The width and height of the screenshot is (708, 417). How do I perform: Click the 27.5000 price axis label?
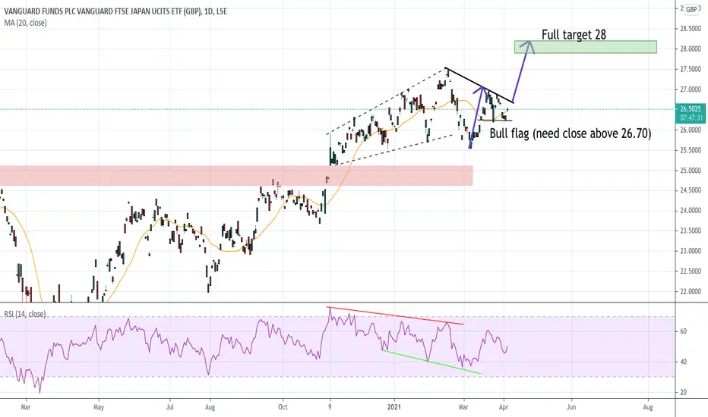pos(691,69)
